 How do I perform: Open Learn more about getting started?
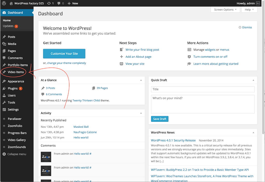(x=216, y=64)
